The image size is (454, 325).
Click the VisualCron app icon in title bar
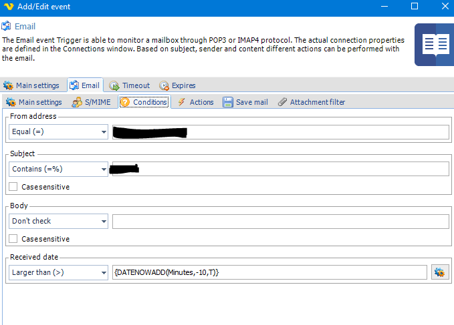[8, 7]
